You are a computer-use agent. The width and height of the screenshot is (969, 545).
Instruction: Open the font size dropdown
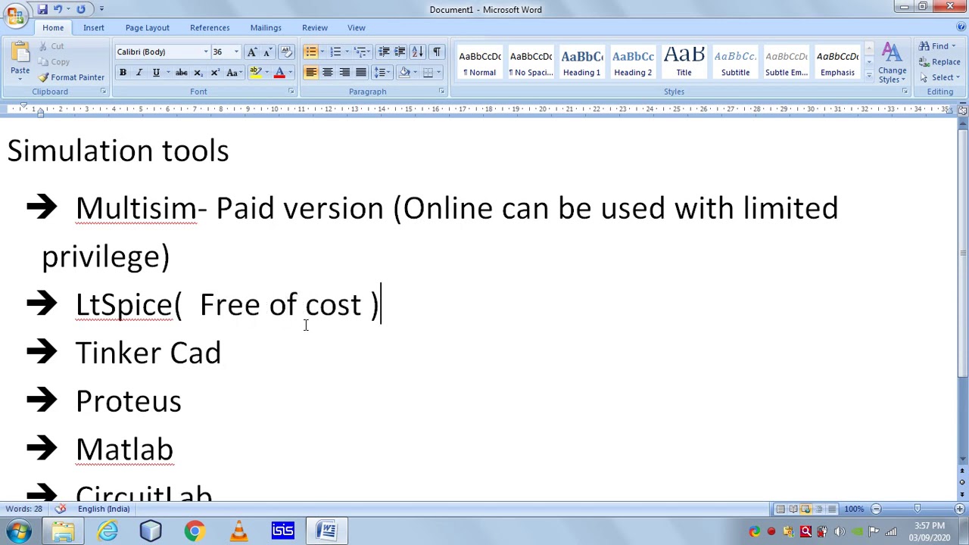(x=236, y=51)
